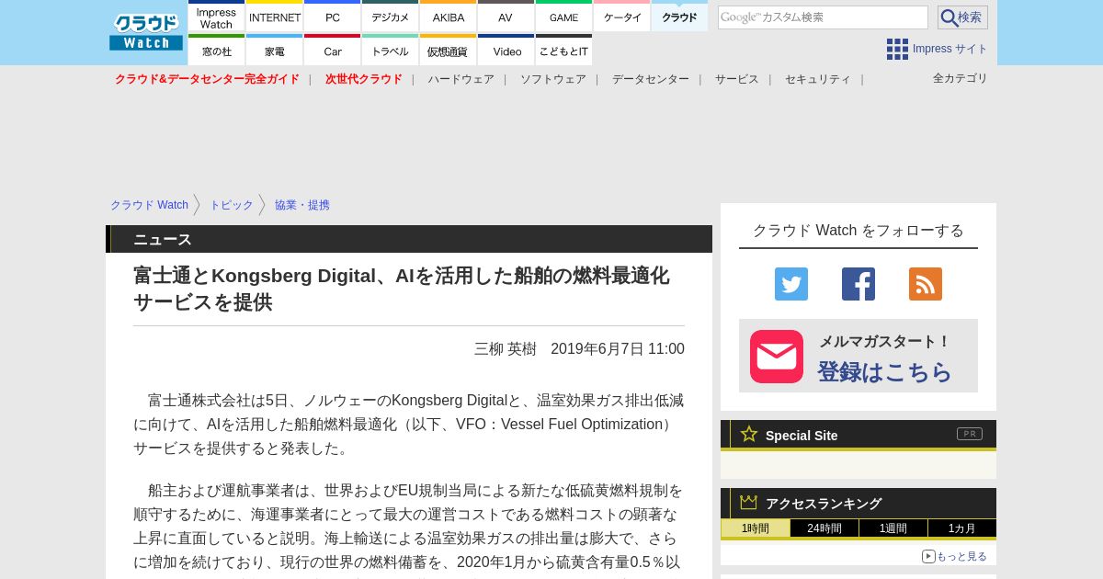
Task: Open the AKIBA Watch tab
Action: click(449, 17)
